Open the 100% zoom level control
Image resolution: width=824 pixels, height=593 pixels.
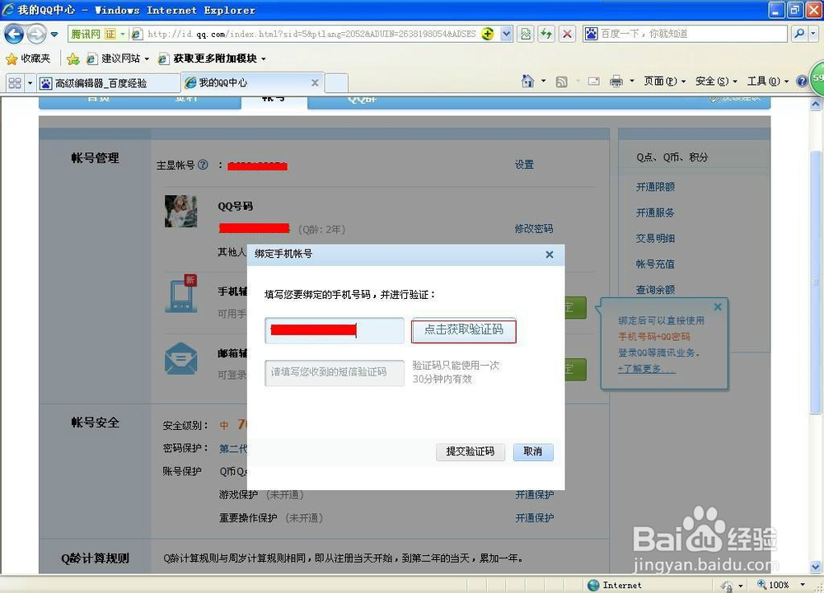[x=780, y=585]
